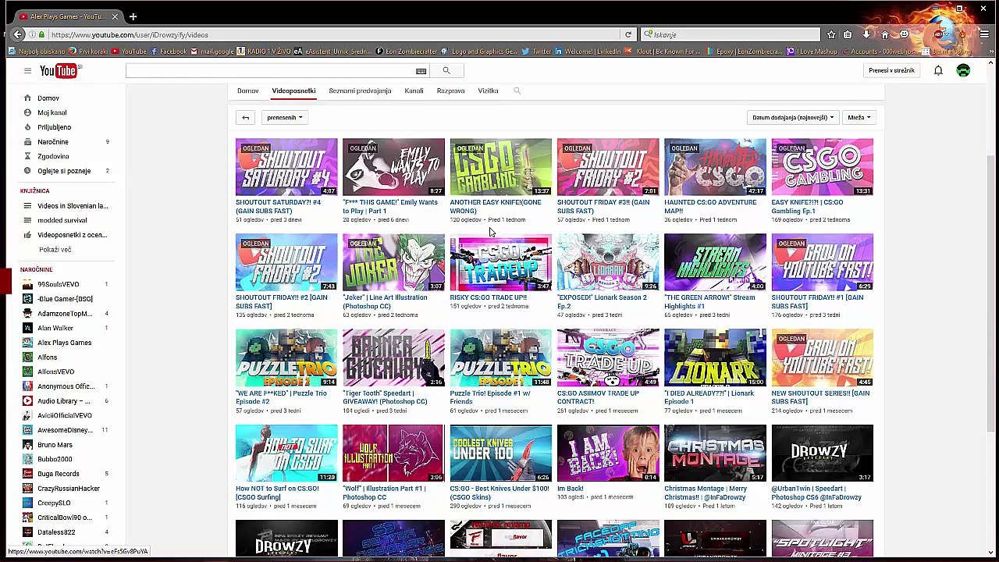Select CrazyRussianHacker channel in subscriptions
The height and width of the screenshot is (562, 999).
click(69, 489)
